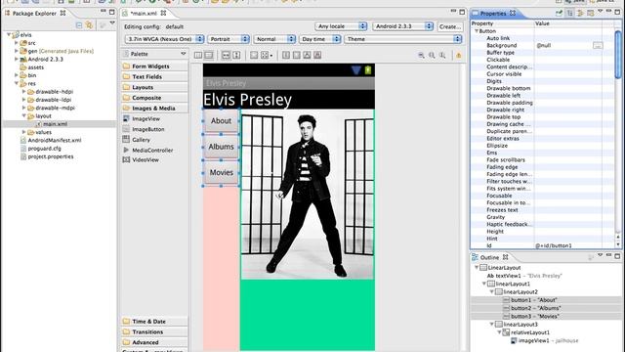Click the Movies button in layout canvas

point(222,173)
